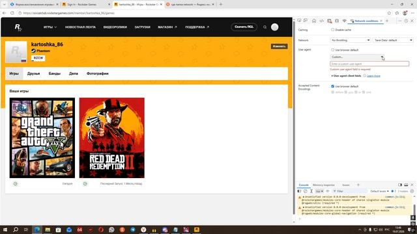Open the DevTools Network wifi icon
417x234 pixels.
coord(344,21)
